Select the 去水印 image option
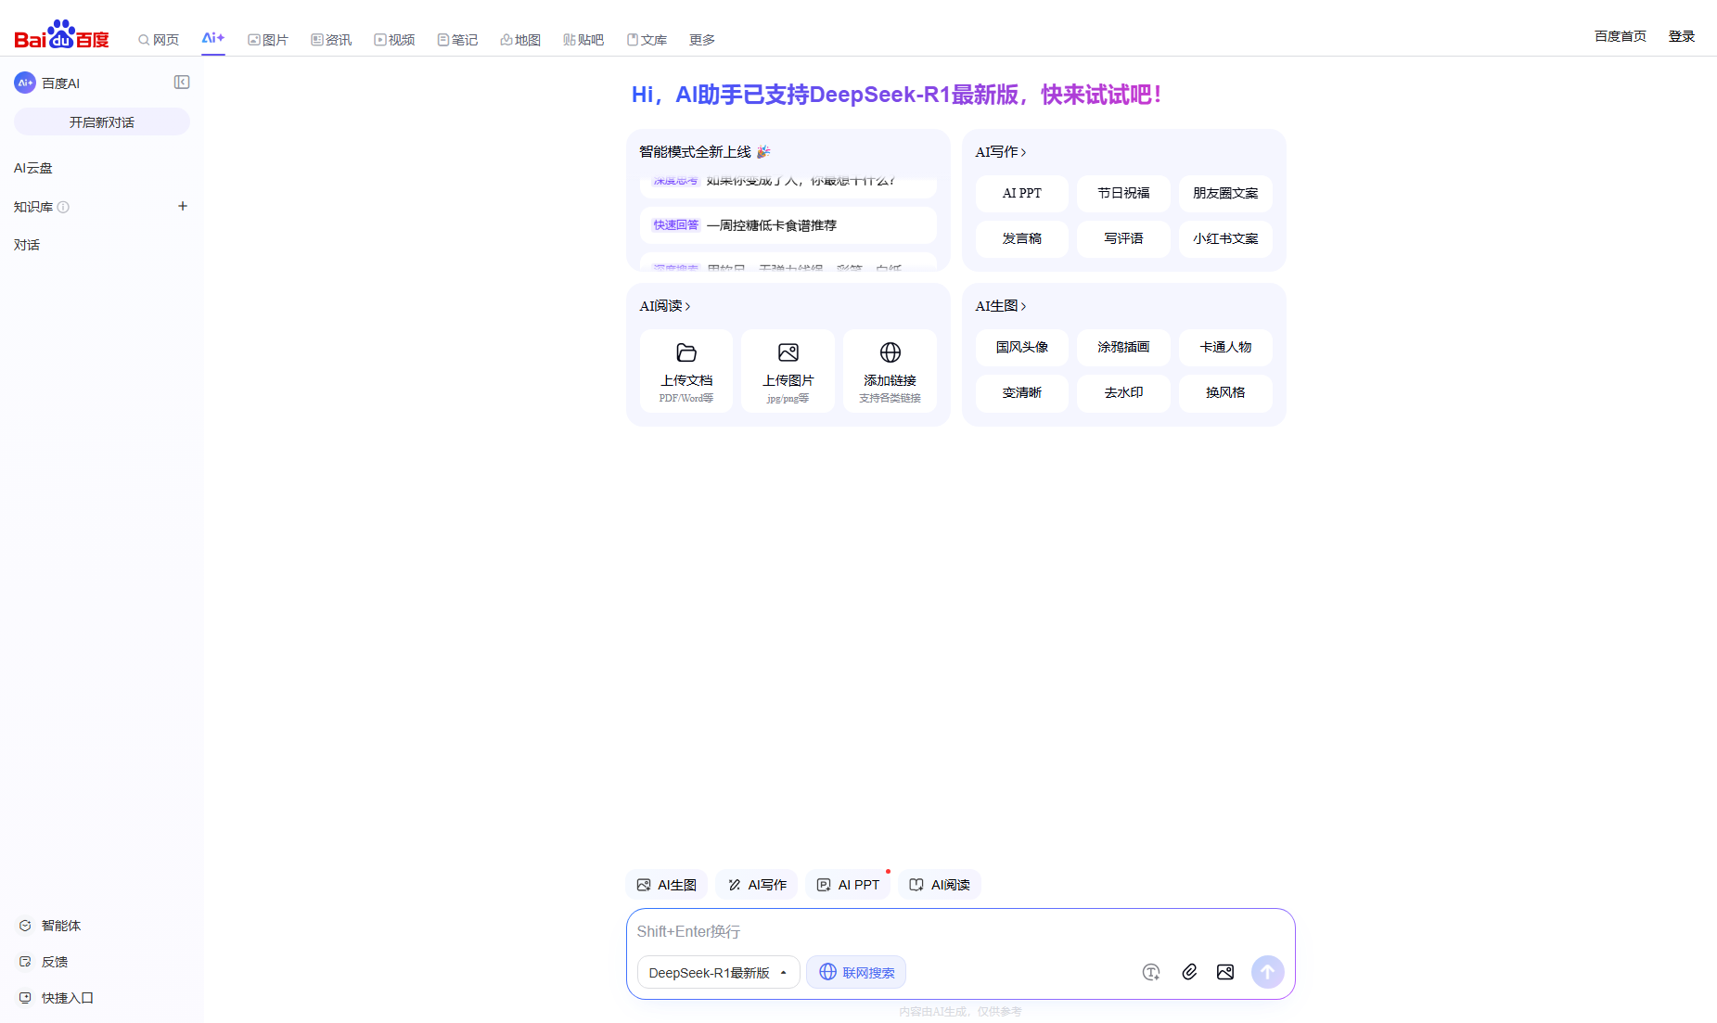The image size is (1717, 1023). pos(1123,392)
